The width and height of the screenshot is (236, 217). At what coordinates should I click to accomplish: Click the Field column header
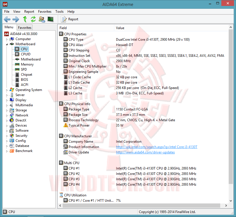tap(86, 28)
